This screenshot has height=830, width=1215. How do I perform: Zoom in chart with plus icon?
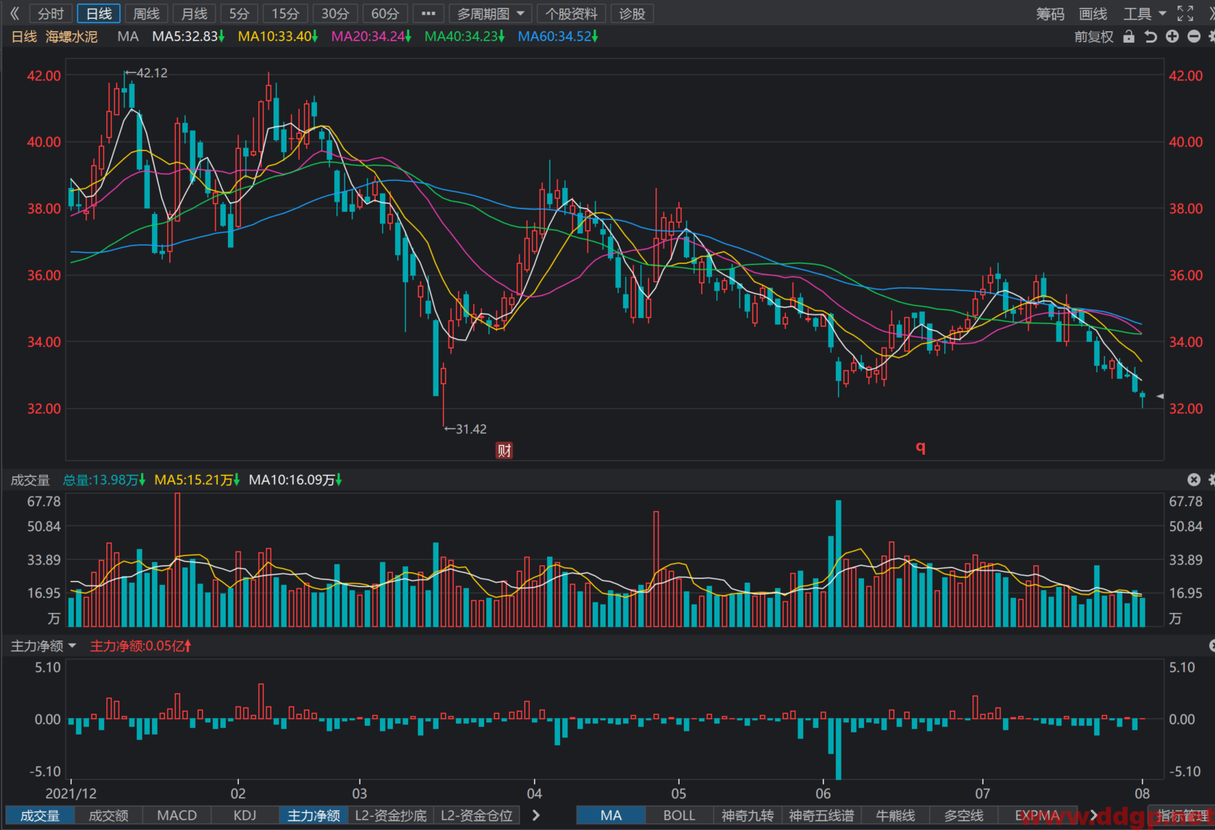(x=1172, y=37)
